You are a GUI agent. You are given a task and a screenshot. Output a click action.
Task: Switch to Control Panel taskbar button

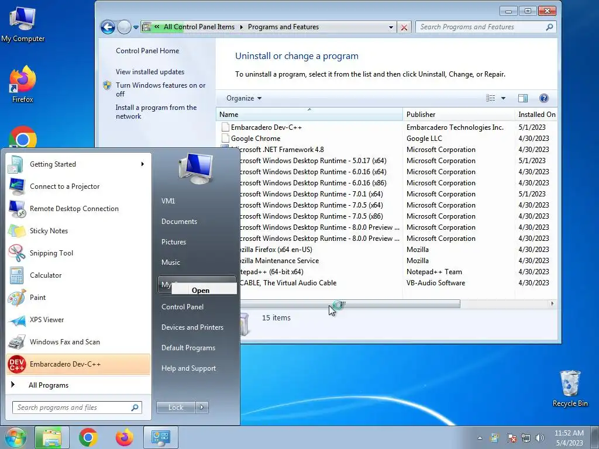click(160, 437)
